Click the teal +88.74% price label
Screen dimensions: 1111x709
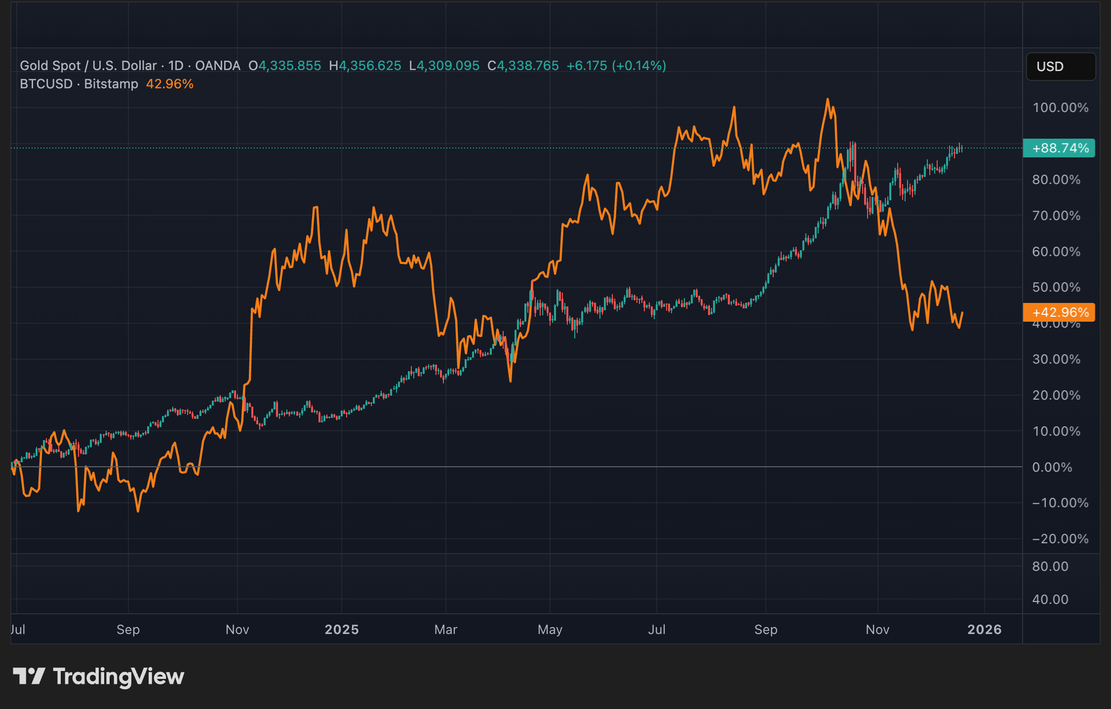pyautogui.click(x=1059, y=148)
